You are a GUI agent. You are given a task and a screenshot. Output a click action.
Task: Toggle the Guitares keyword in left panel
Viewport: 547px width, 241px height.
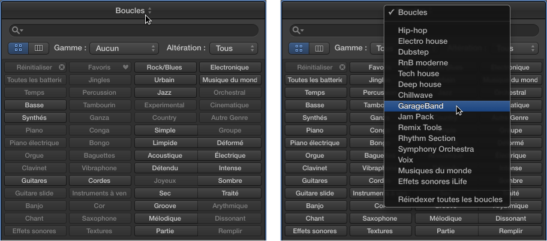(x=34, y=180)
